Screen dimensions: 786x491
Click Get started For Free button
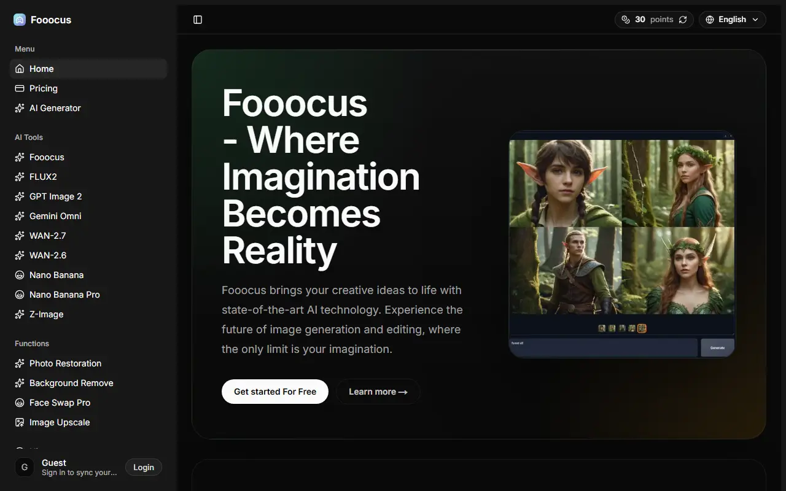(275, 392)
